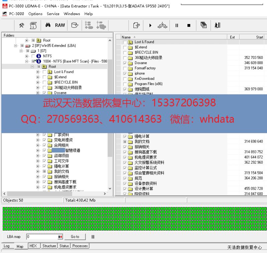Open the scroll script icon in toolbar
Image resolution: width=267 pixels, height=253 pixels.
(33, 25)
